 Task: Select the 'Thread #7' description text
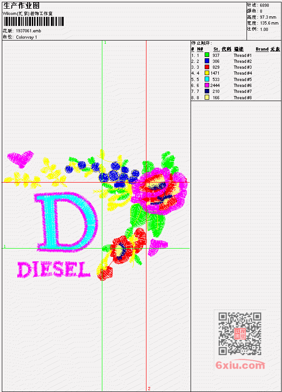click(x=242, y=92)
